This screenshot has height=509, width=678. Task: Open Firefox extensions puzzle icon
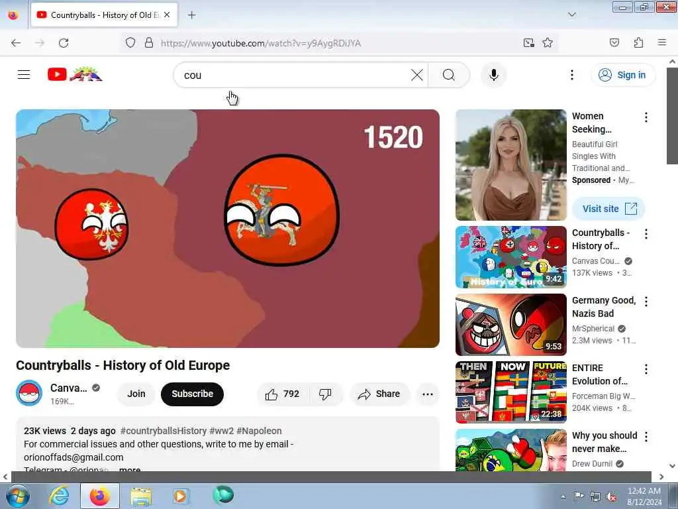638,42
